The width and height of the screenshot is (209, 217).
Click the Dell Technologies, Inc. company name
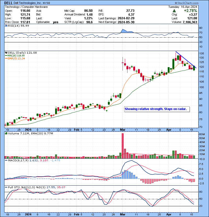[x=28, y=3]
